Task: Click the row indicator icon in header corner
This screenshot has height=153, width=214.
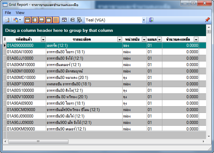Action: pos(4,39)
